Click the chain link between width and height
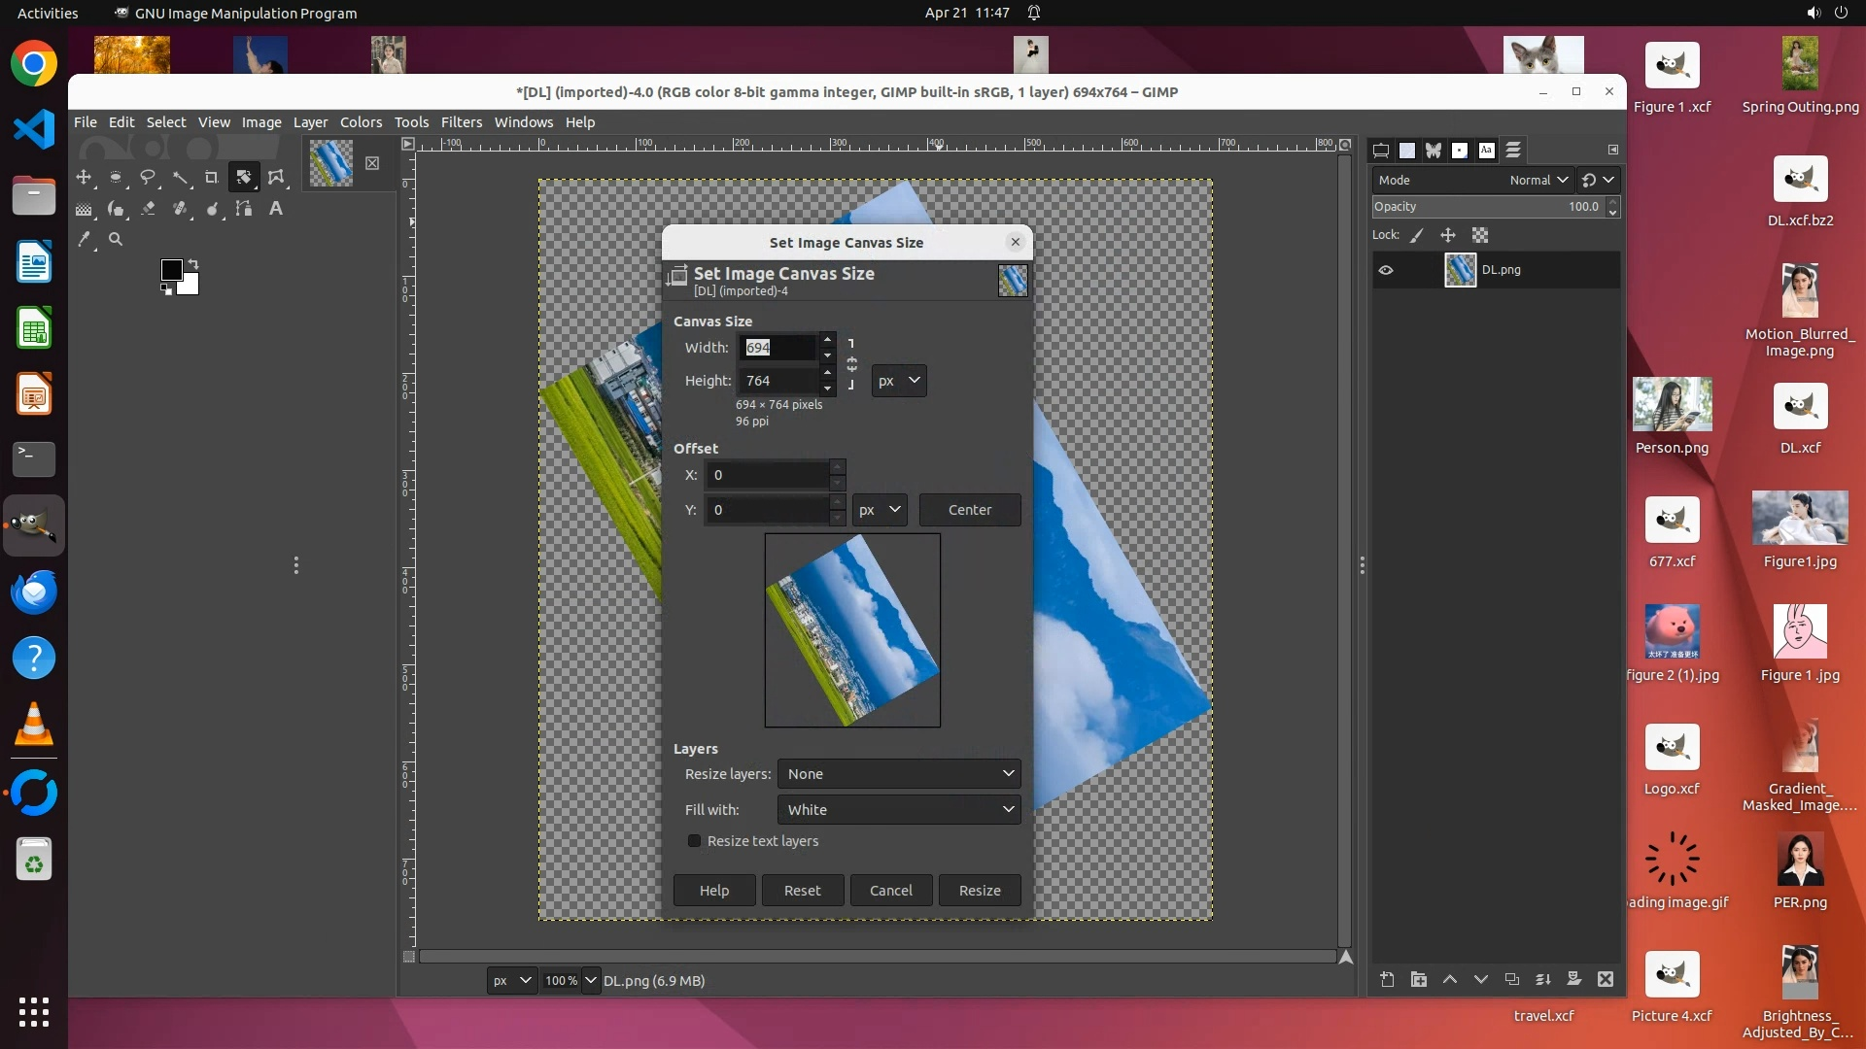The image size is (1866, 1049). point(851,364)
